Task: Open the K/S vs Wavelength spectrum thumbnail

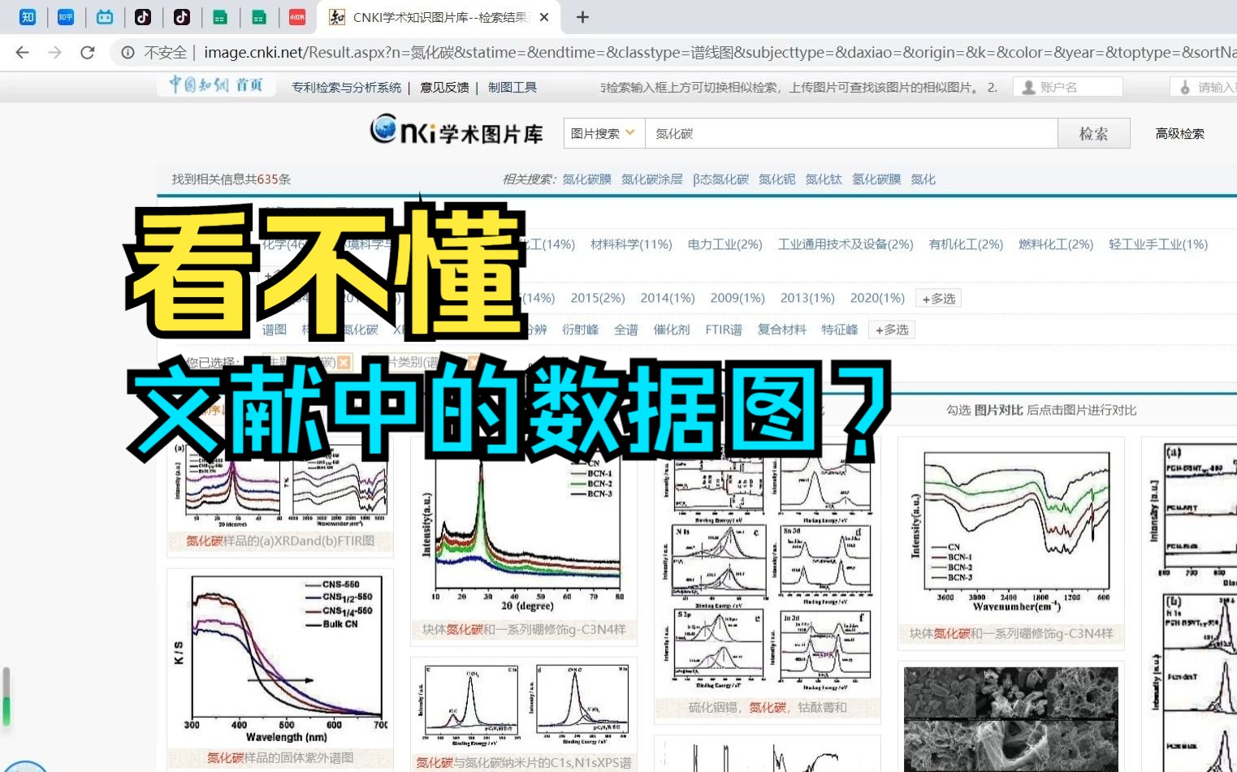Action: (x=280, y=658)
